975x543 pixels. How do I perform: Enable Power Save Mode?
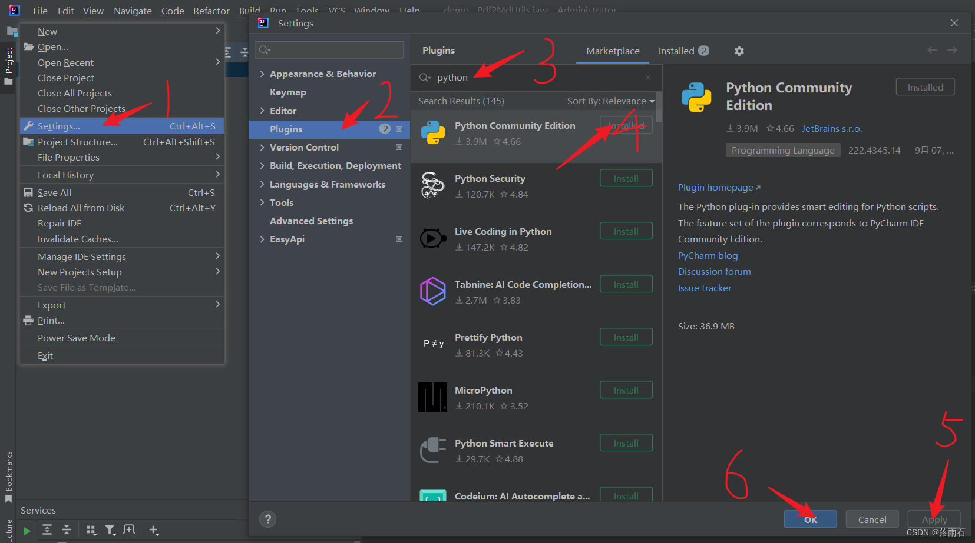click(x=77, y=338)
